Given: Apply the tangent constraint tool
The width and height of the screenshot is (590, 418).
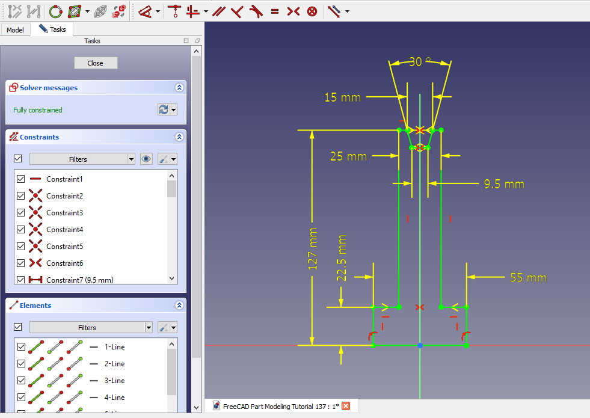Looking at the screenshot, I should point(256,11).
